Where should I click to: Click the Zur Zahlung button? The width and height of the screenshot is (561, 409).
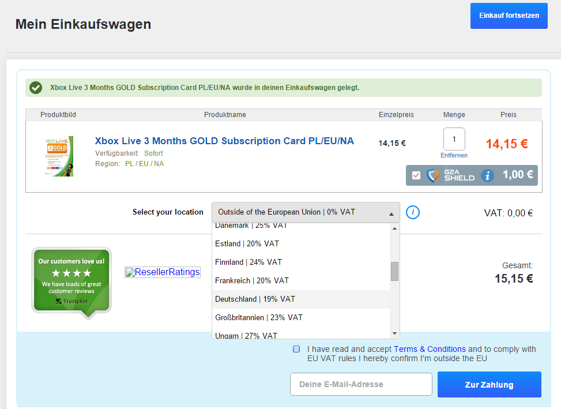click(x=489, y=385)
